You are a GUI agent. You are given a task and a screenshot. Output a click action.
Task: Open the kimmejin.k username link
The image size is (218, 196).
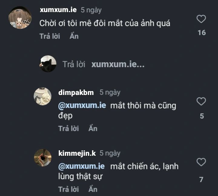(77, 153)
